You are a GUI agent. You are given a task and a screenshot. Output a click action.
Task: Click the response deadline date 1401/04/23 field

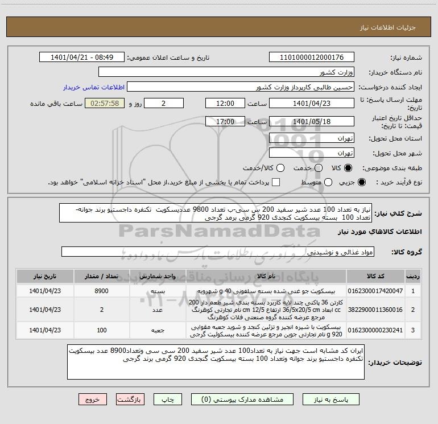point(312,103)
